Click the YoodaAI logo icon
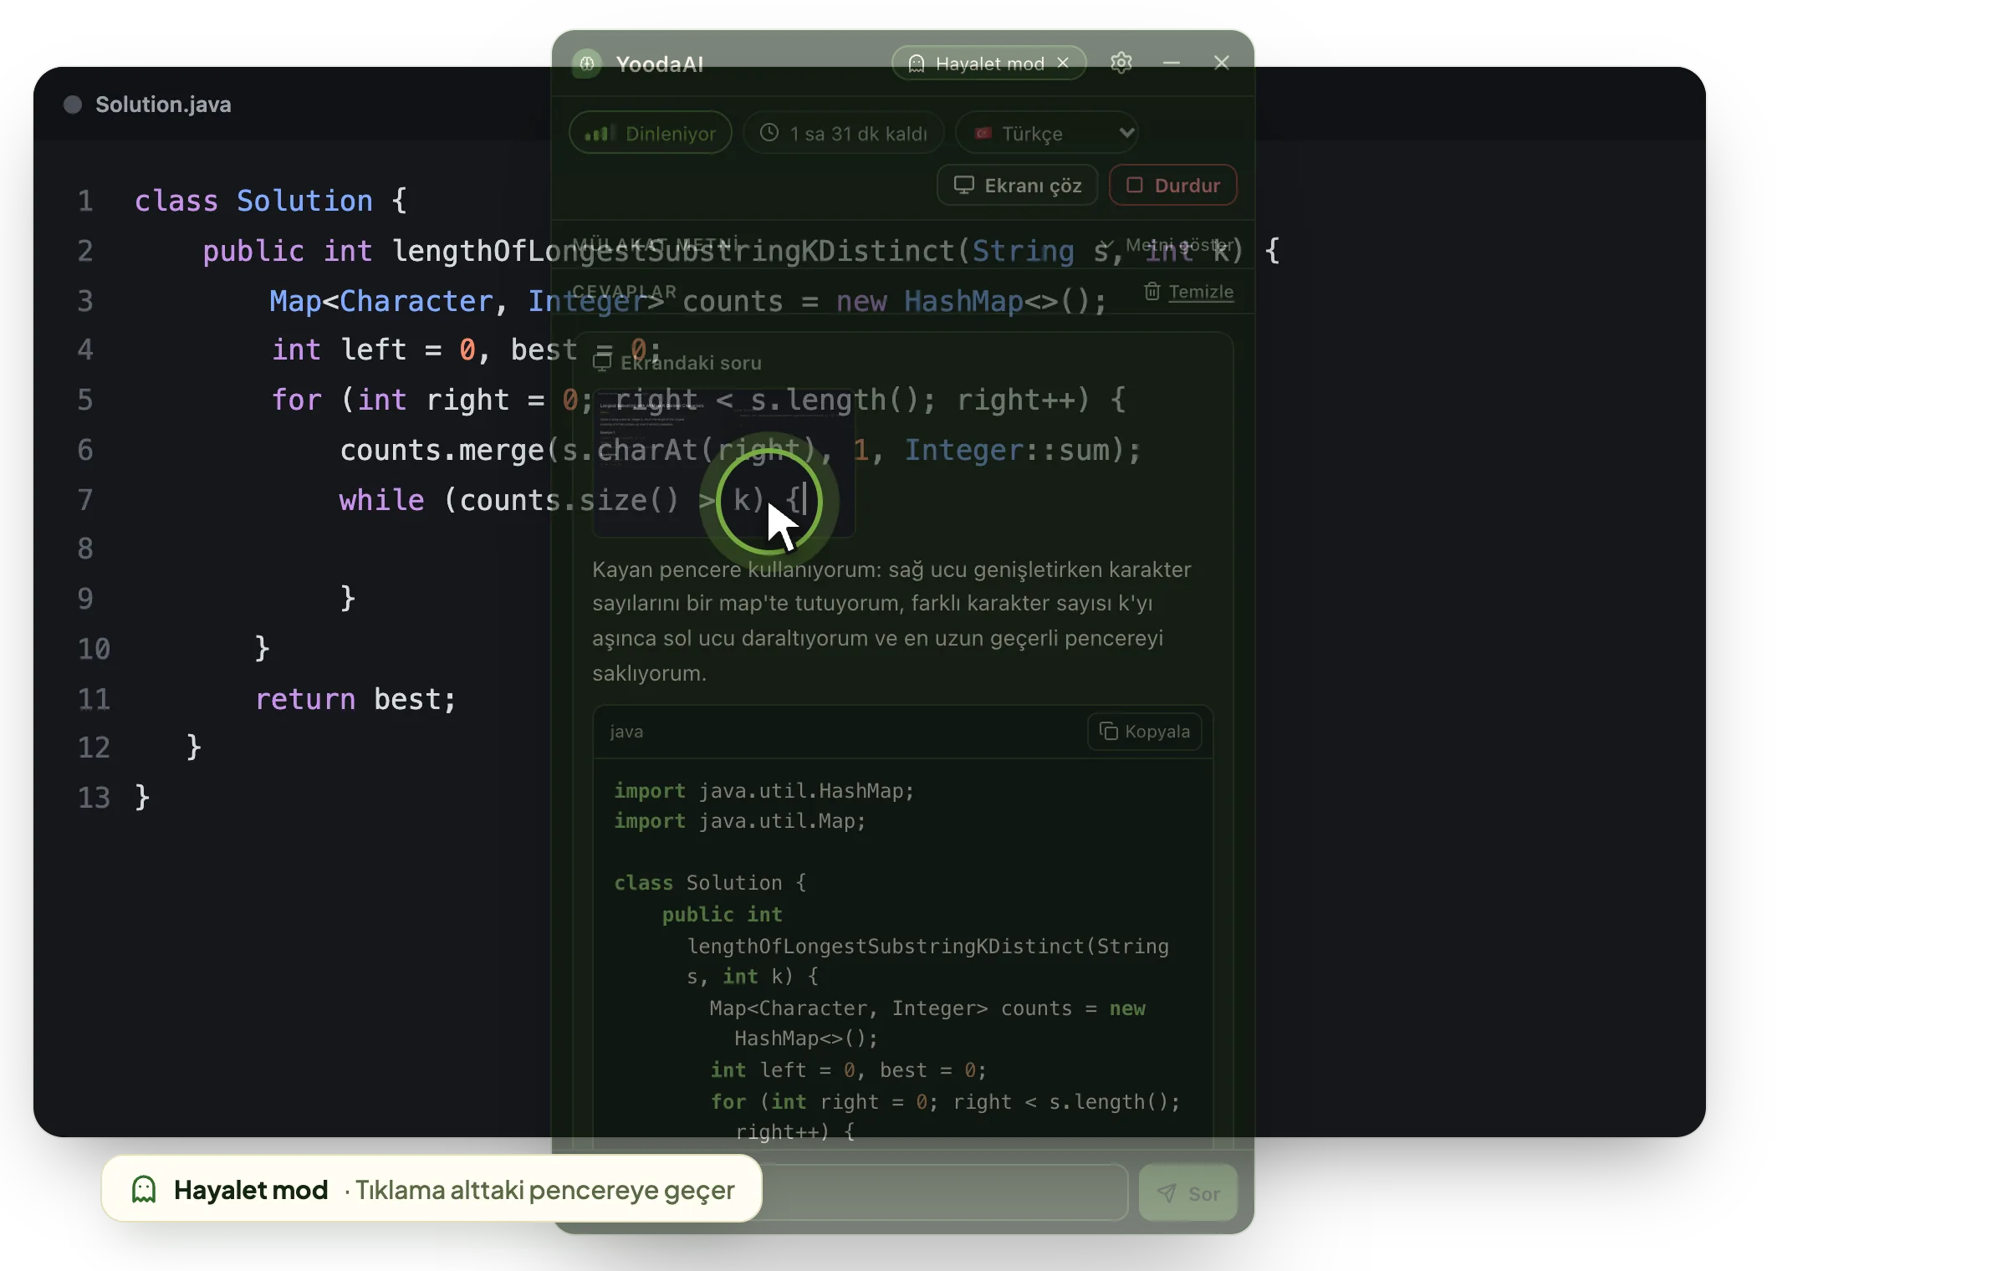This screenshot has width=2007, height=1271. point(587,64)
